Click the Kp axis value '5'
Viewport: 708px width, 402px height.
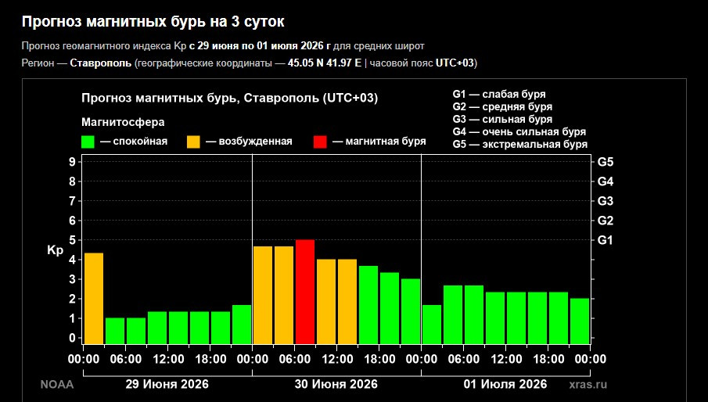[x=72, y=240]
